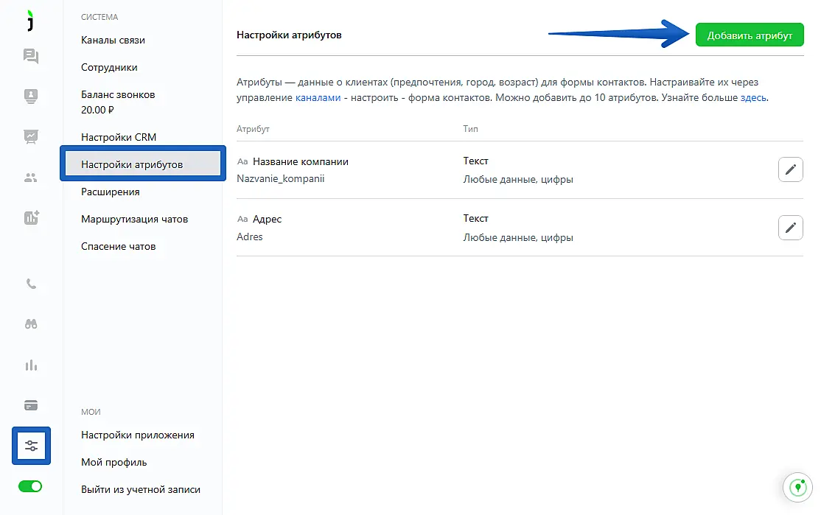Toggle the green online status switch
This screenshot has width=821, height=515.
31,486
